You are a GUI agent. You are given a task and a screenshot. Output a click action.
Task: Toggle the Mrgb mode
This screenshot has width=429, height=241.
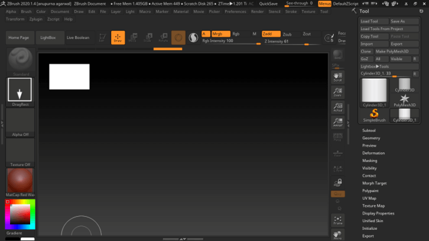click(220, 34)
